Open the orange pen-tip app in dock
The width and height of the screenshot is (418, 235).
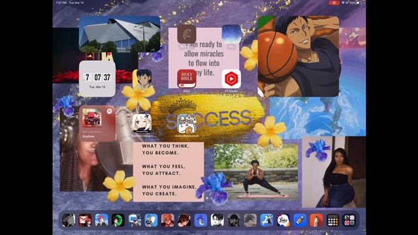click(x=316, y=221)
